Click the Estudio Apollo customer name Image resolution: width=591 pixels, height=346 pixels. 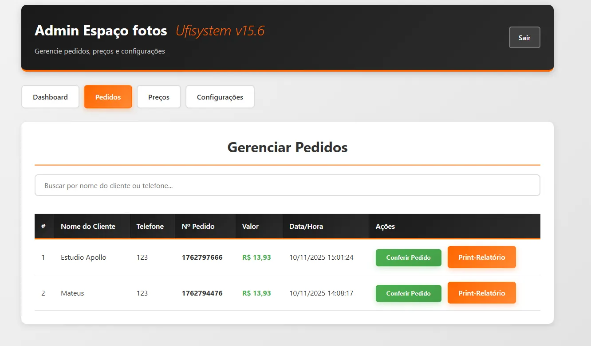83,258
